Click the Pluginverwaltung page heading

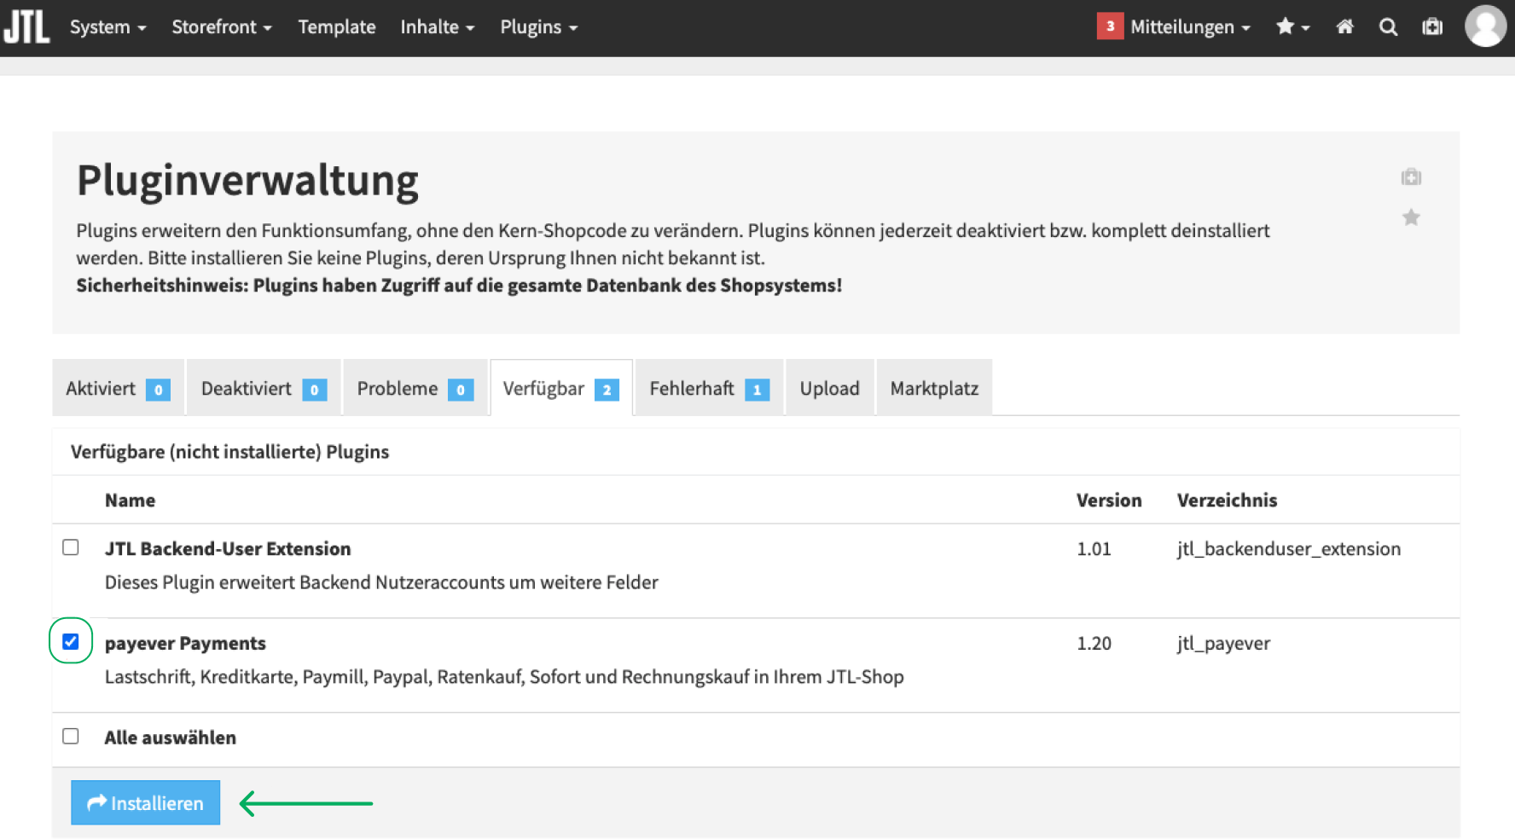(247, 181)
